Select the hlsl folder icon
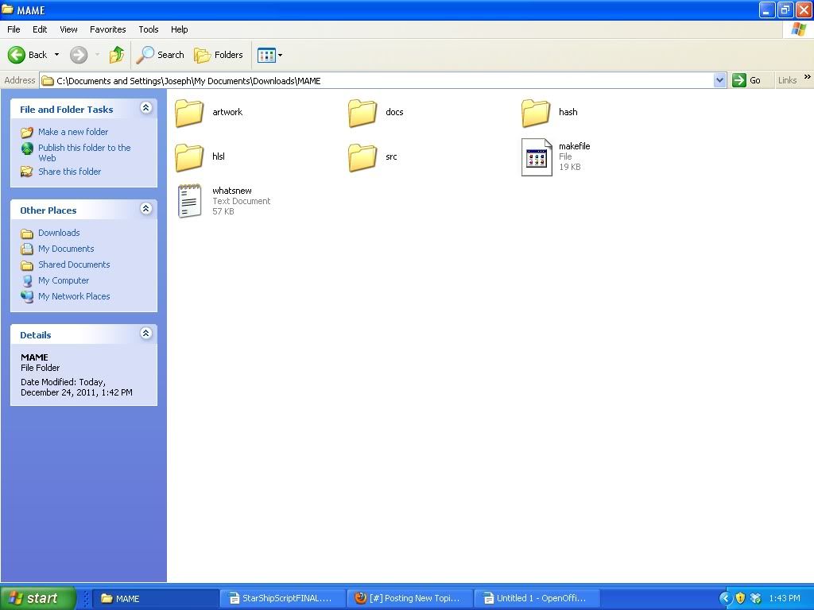The height and width of the screenshot is (610, 814). (189, 157)
